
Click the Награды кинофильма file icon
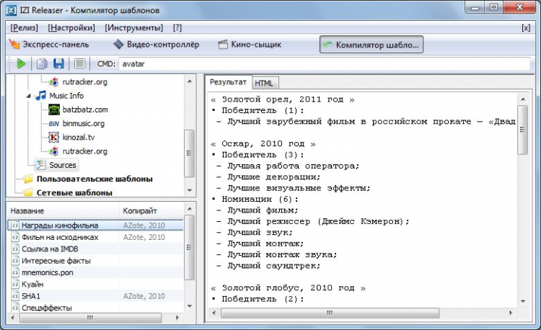(x=15, y=226)
